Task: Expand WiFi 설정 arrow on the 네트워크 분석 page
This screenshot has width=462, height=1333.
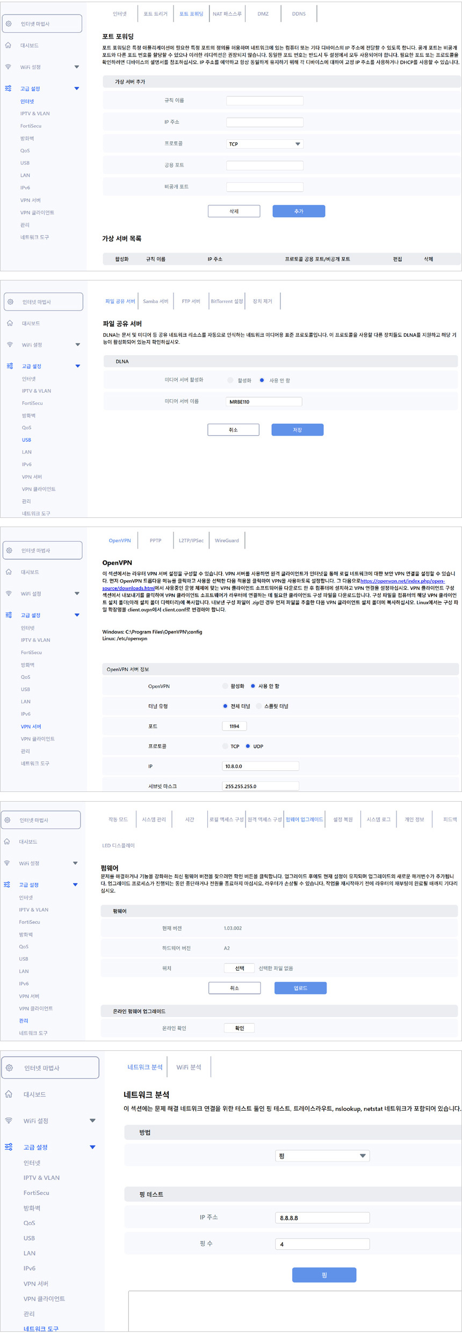Action: (x=92, y=1120)
